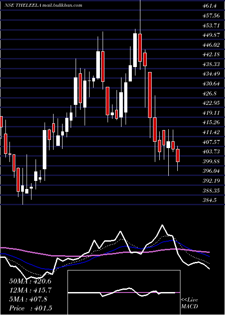This screenshot has height=315, width=225.
Task: Click the 461.4 price axis label
Action: click(x=210, y=6)
